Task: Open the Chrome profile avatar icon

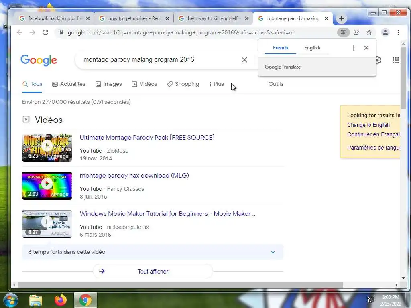Action: (x=385, y=32)
